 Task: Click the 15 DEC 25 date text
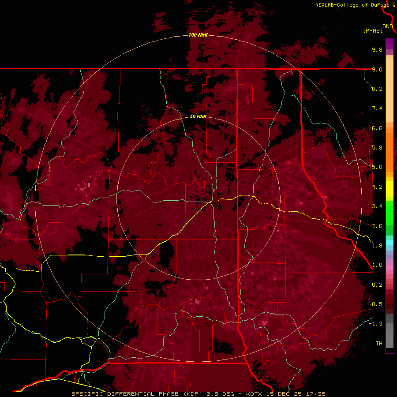point(284,394)
